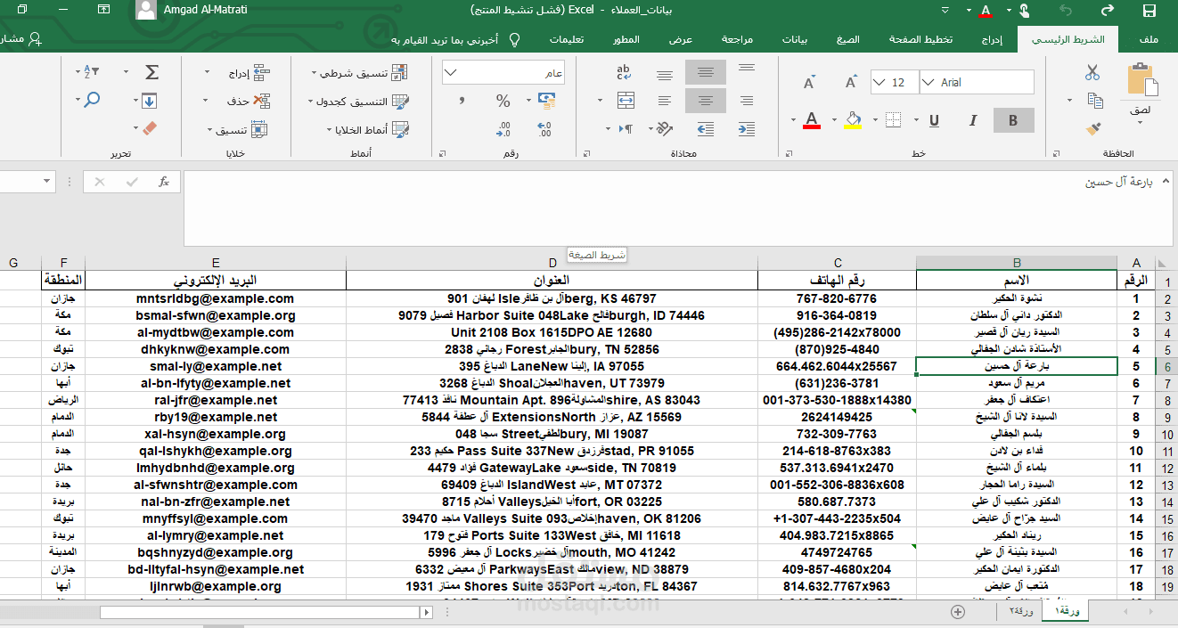Toggle Align Right for the cell text
Screen dimensions: 1178x628
point(745,101)
